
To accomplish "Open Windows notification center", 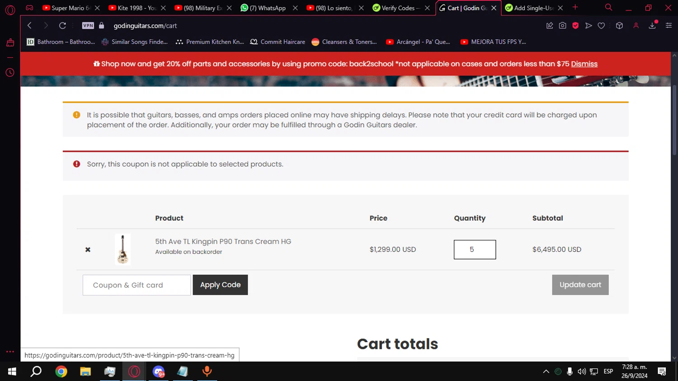I will 662,372.
